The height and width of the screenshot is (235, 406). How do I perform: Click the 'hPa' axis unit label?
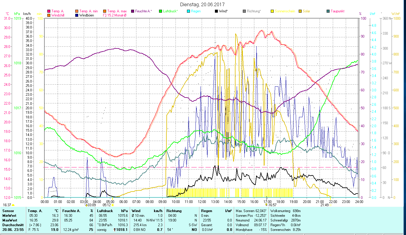coord(17,14)
